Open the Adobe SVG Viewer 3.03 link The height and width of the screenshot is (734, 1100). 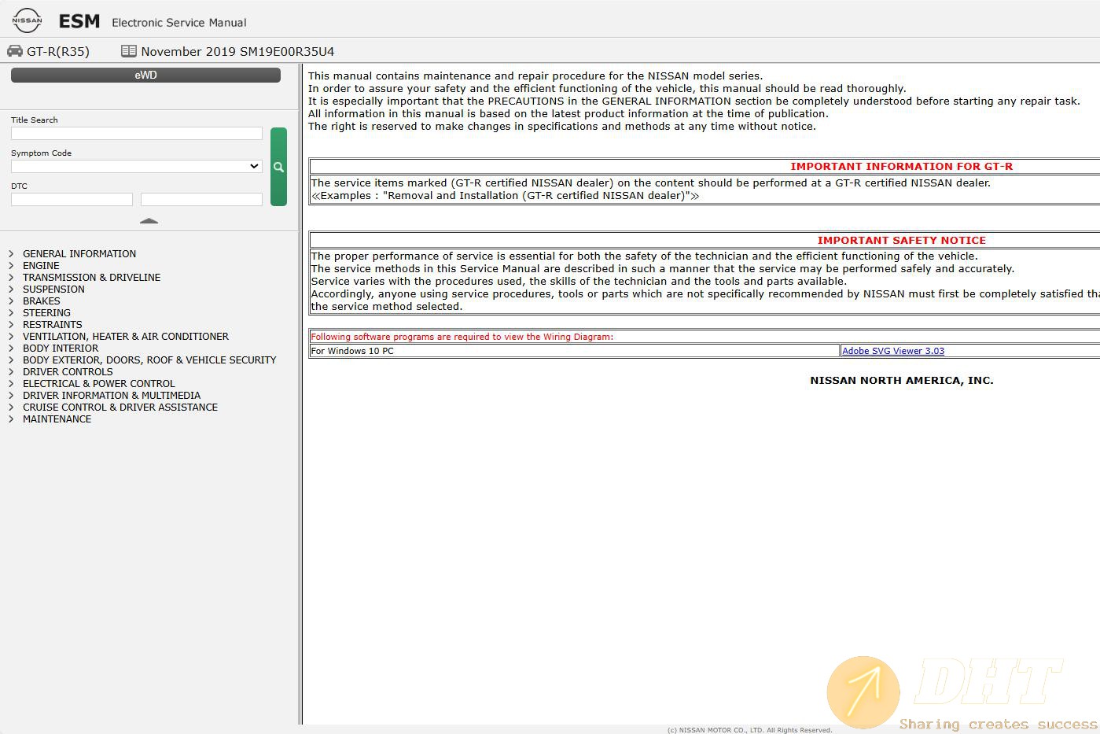tap(893, 351)
